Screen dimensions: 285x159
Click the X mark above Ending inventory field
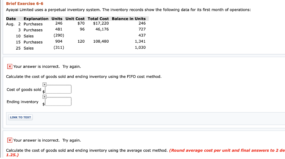(x=44, y=97)
